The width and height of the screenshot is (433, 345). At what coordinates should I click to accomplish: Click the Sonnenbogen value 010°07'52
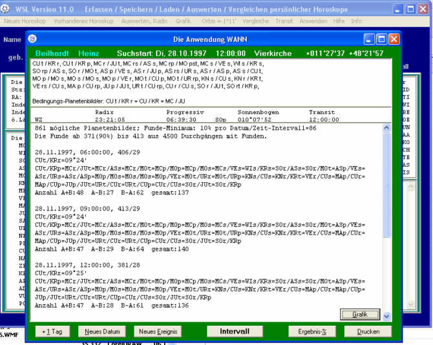255,120
